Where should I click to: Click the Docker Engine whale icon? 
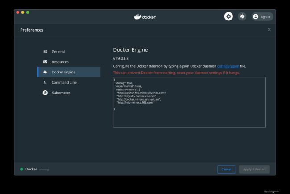pyautogui.click(x=45, y=72)
